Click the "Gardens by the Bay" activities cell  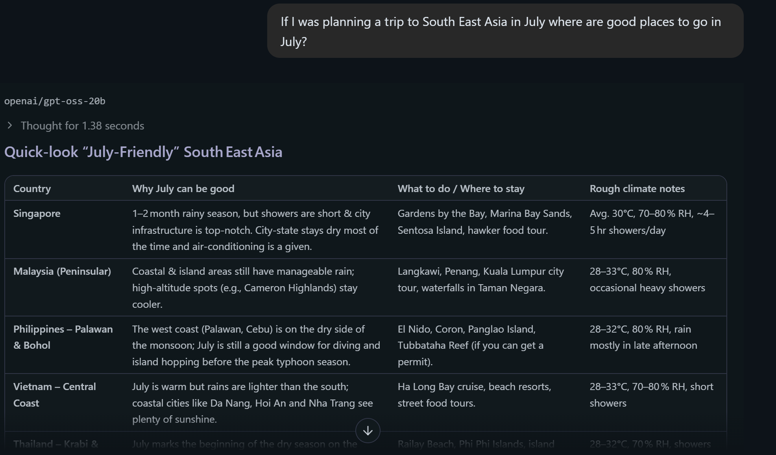(484, 222)
